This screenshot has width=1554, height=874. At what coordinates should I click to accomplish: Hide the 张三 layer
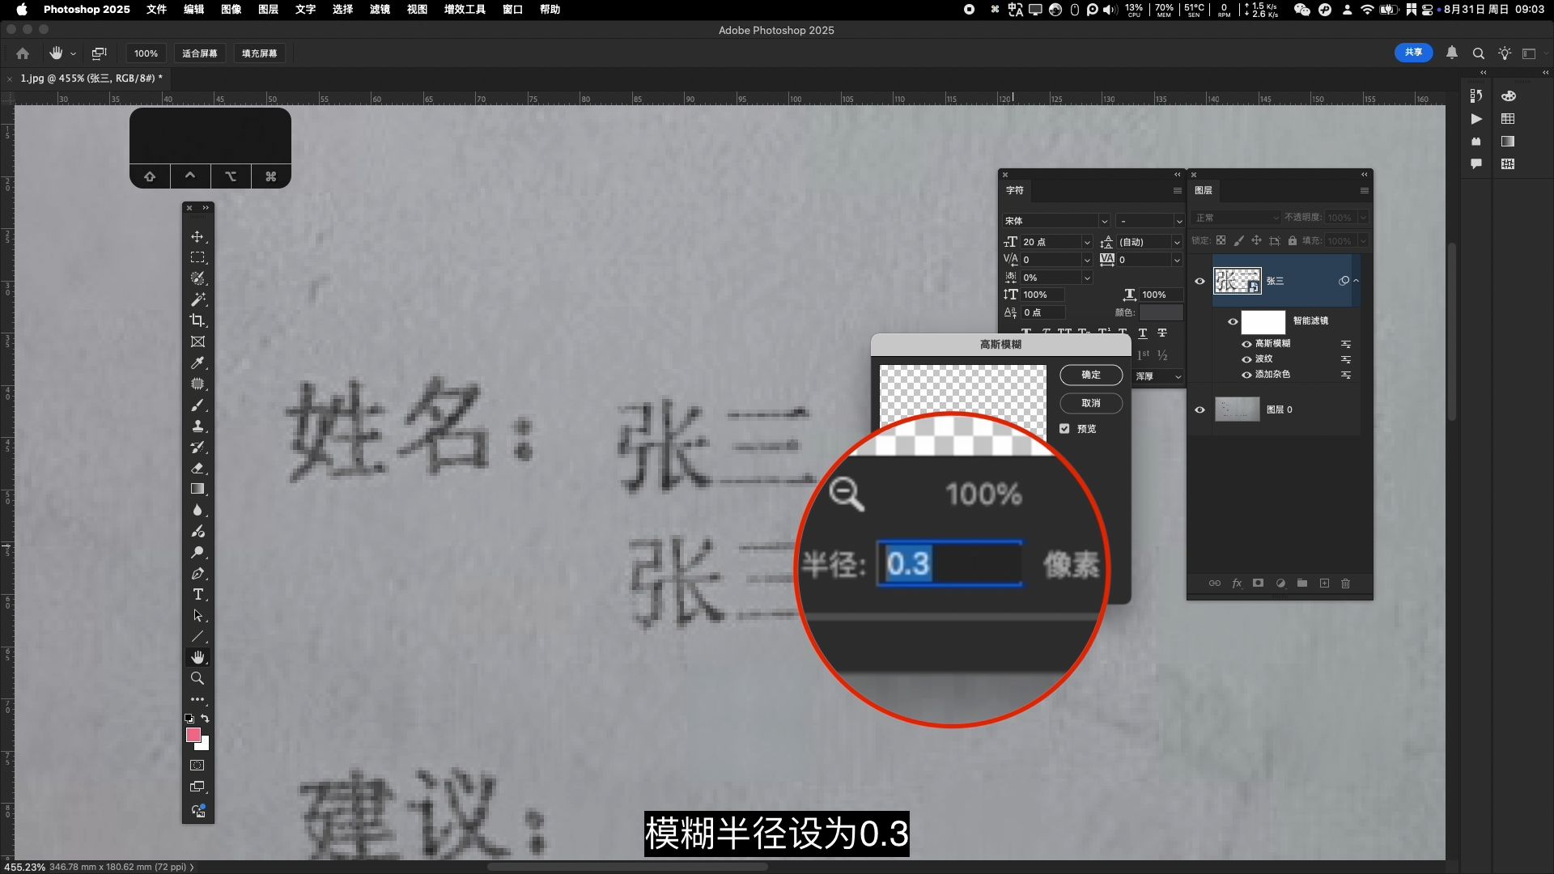tap(1199, 281)
